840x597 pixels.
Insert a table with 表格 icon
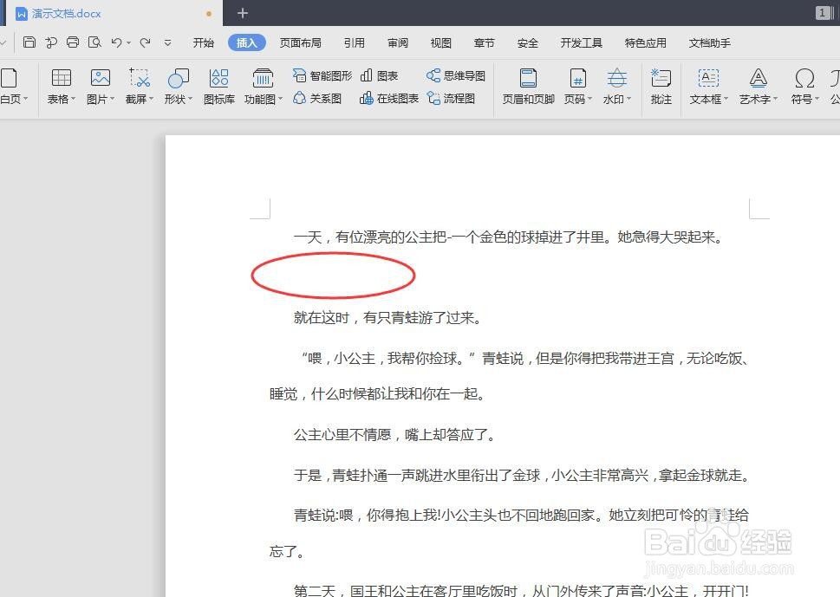[x=61, y=78]
